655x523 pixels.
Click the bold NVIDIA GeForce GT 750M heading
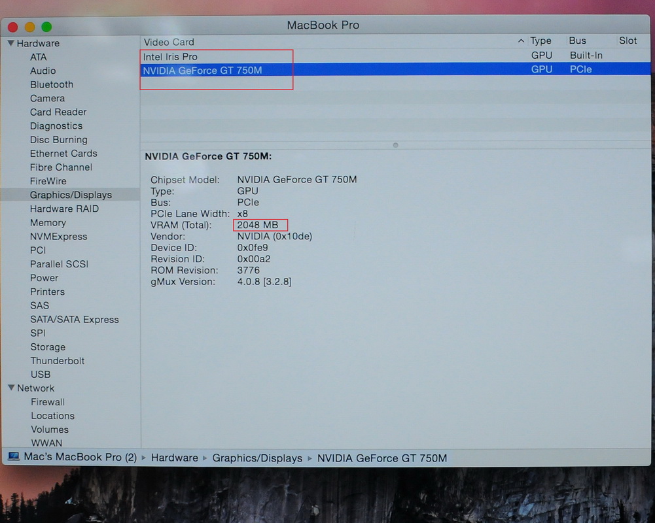208,156
